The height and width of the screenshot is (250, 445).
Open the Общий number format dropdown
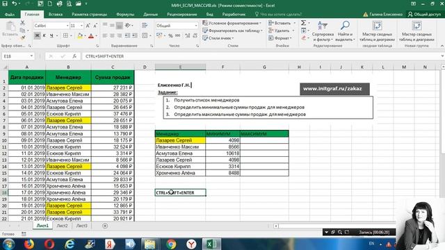pos(196,26)
